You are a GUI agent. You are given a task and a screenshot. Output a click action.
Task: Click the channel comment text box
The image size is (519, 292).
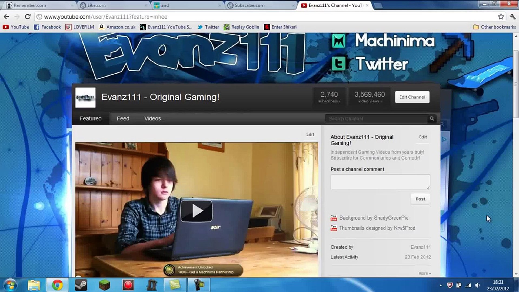click(x=380, y=182)
